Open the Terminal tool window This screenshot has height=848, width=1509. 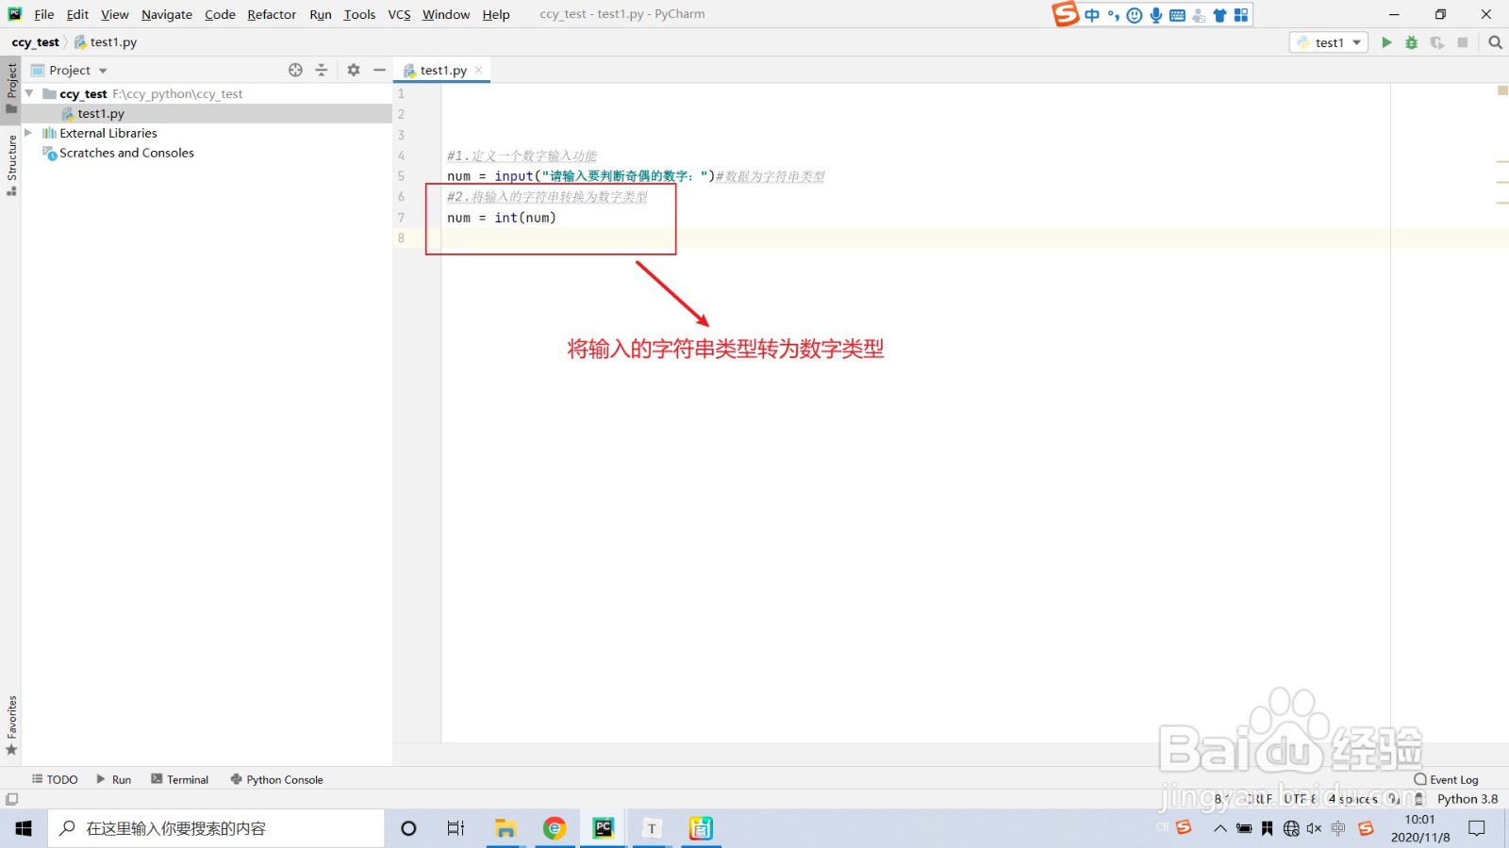pos(179,779)
